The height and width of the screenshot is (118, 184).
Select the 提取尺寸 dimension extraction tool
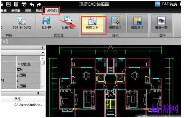click(138, 23)
